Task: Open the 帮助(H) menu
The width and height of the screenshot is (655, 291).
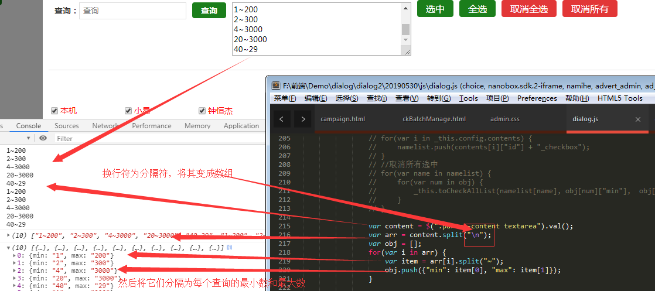Action: 577,98
